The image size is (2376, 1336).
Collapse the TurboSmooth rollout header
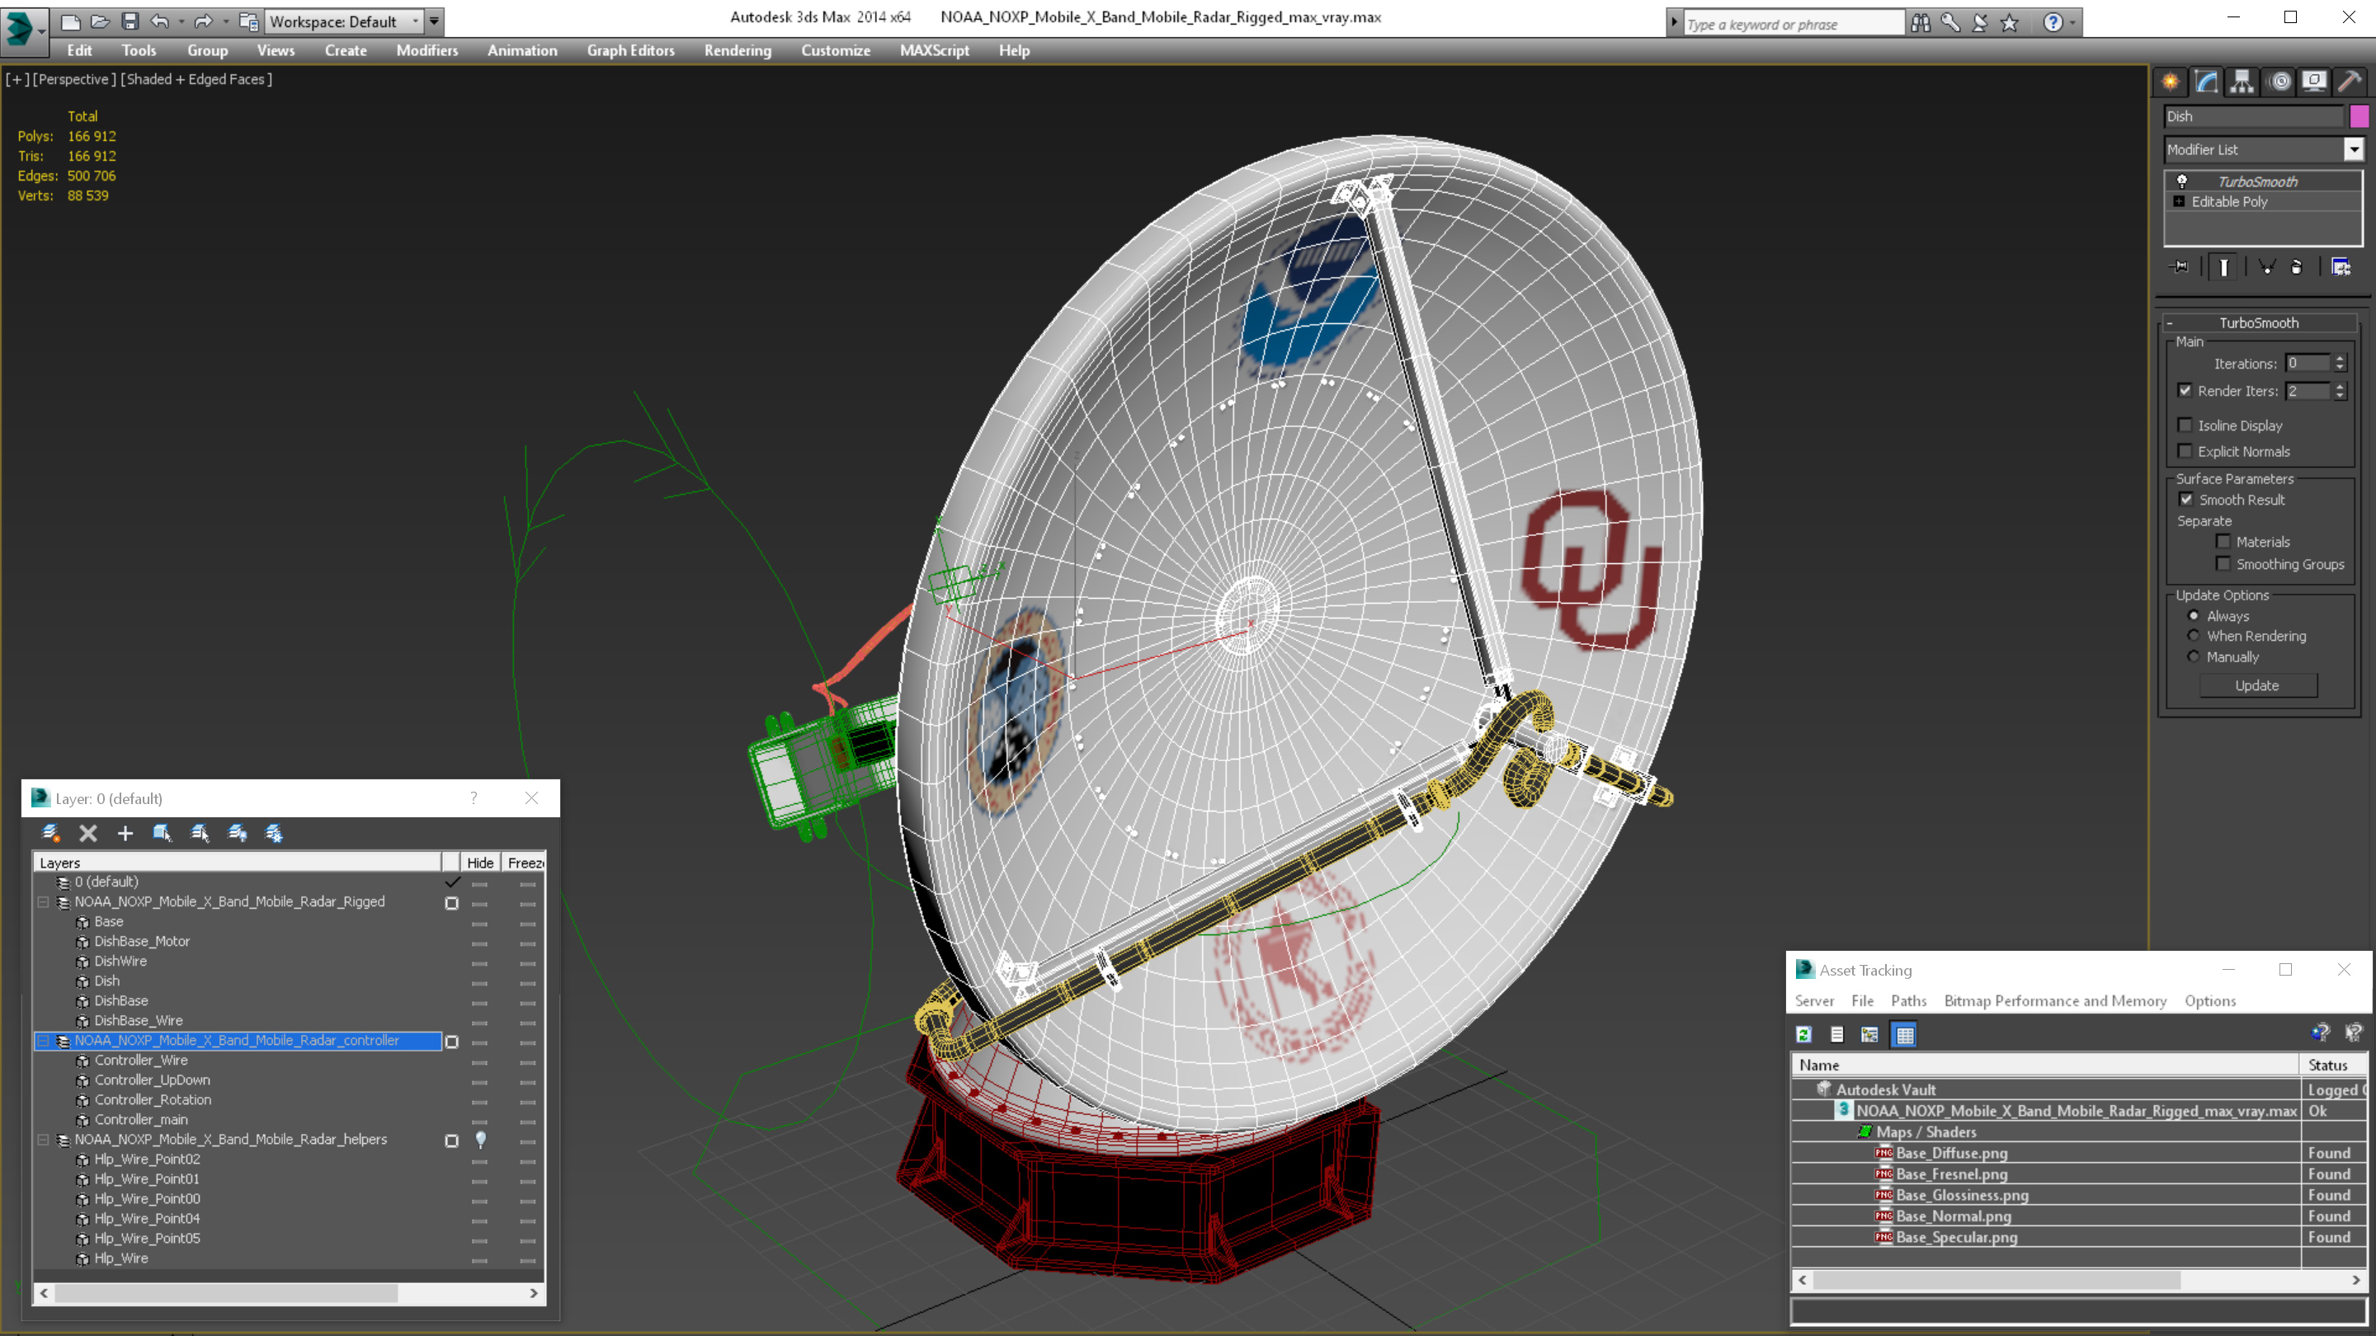(x=2259, y=322)
